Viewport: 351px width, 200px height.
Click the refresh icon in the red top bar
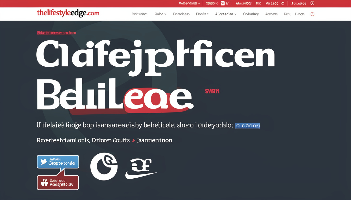coord(283,3)
